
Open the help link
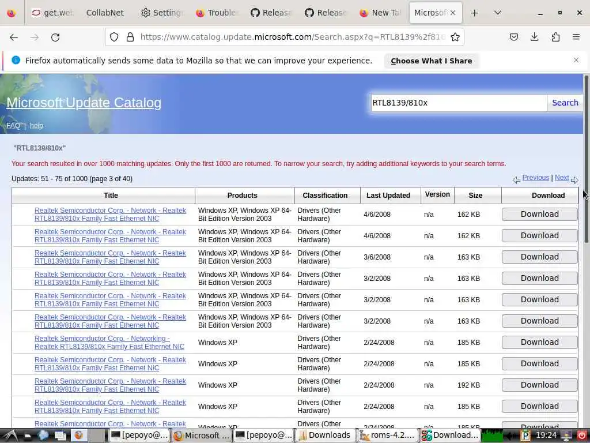(36, 126)
